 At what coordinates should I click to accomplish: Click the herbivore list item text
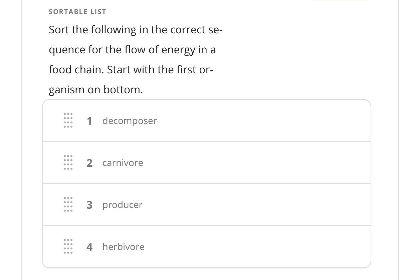coord(123,247)
